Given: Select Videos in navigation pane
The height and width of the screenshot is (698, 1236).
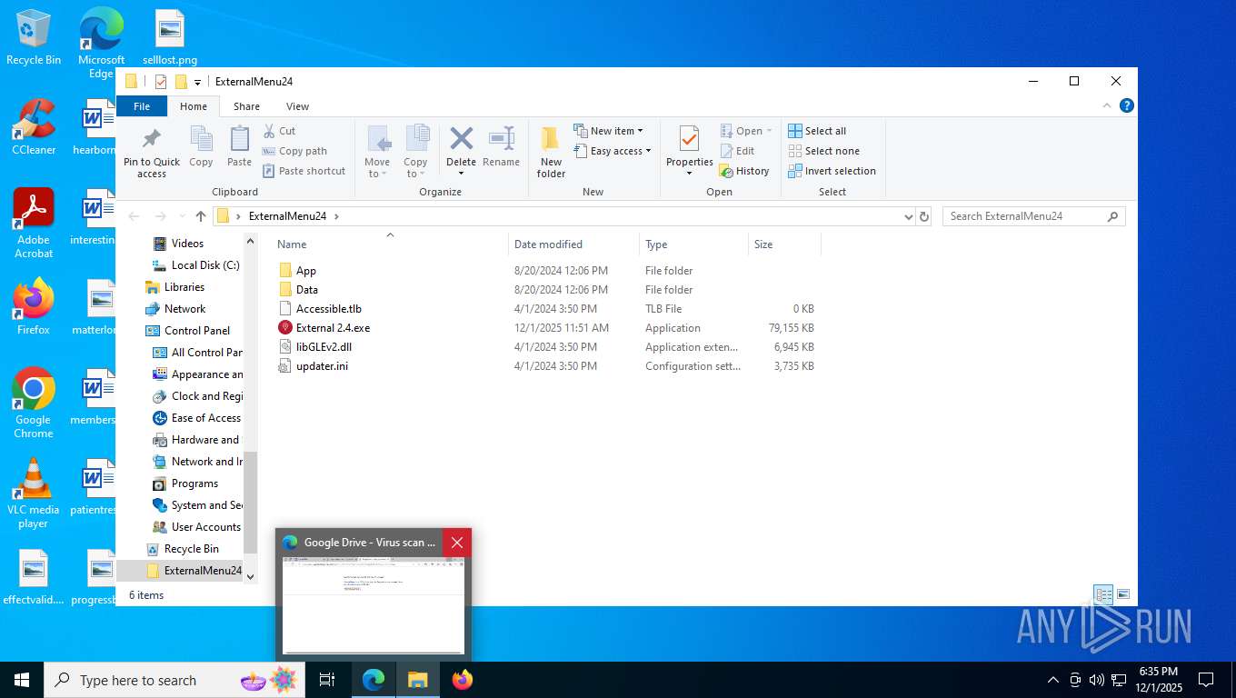Looking at the screenshot, I should pos(187,244).
